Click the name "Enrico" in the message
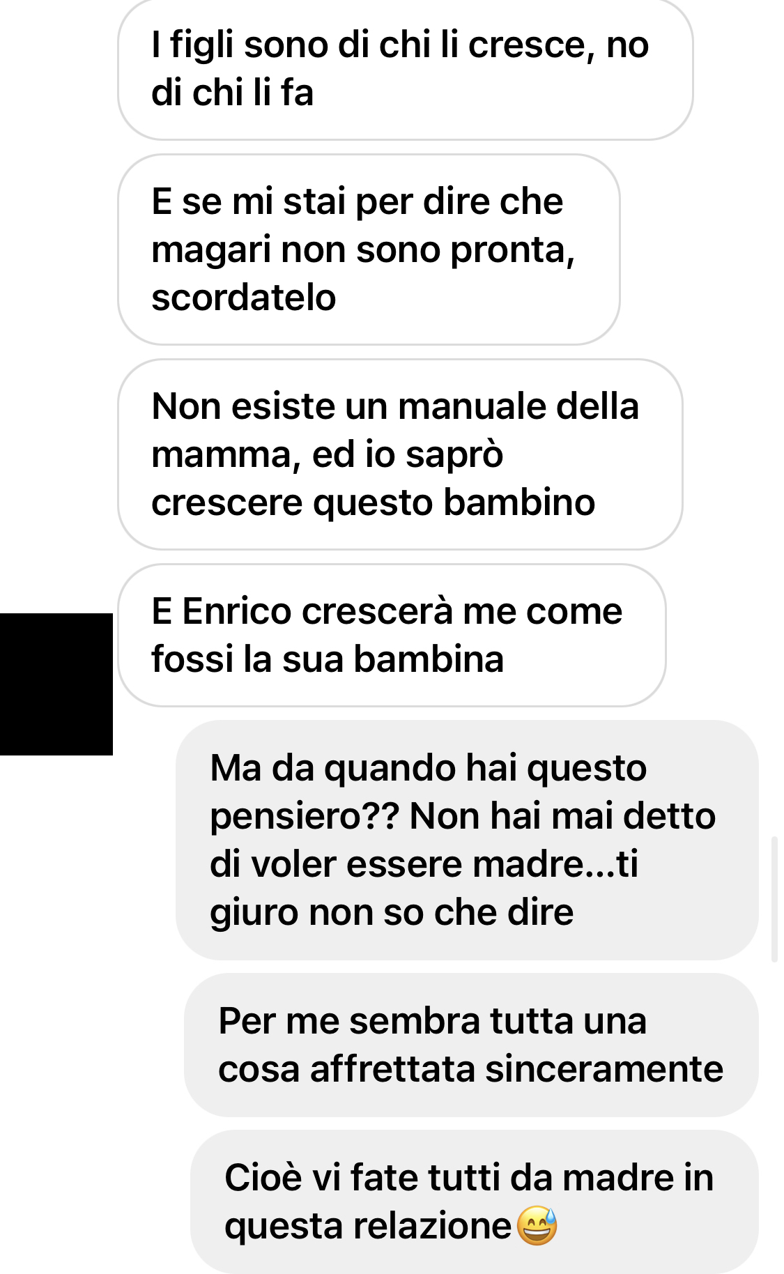The image size is (784, 1274). tap(237, 611)
